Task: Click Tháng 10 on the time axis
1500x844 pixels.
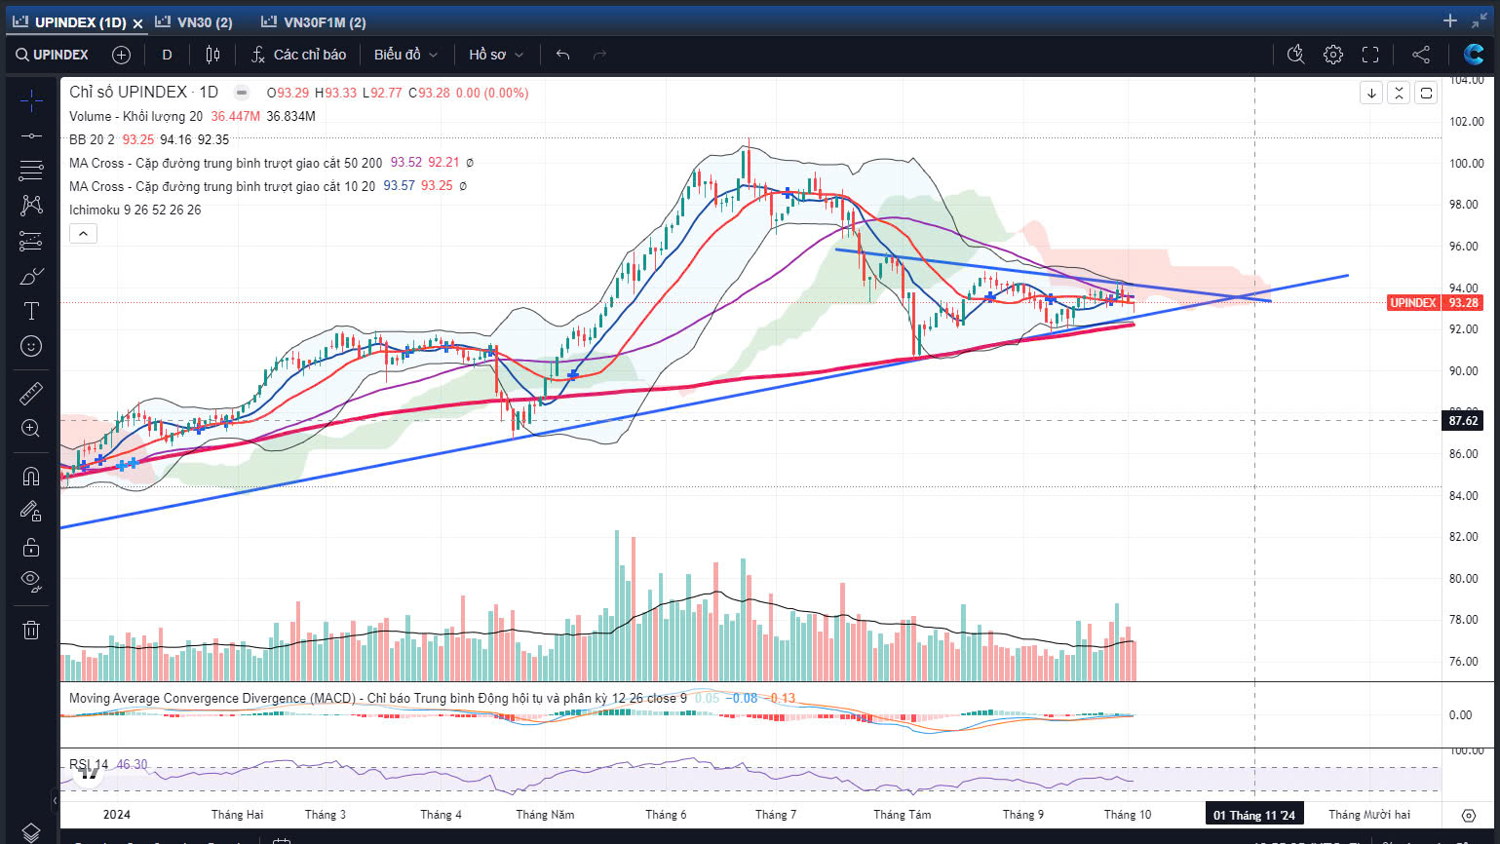Action: [x=1128, y=815]
